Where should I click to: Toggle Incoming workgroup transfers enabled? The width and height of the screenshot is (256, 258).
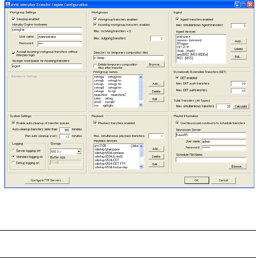tap(95, 25)
